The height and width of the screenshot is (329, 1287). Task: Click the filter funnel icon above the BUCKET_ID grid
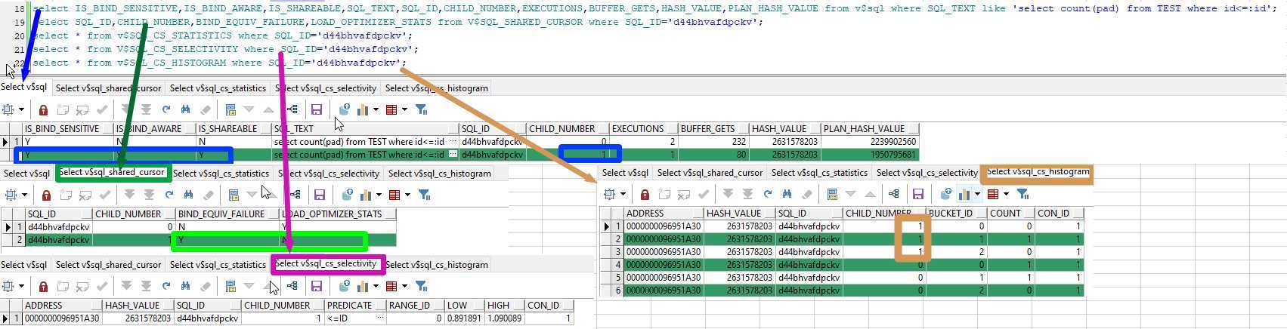1023,194
